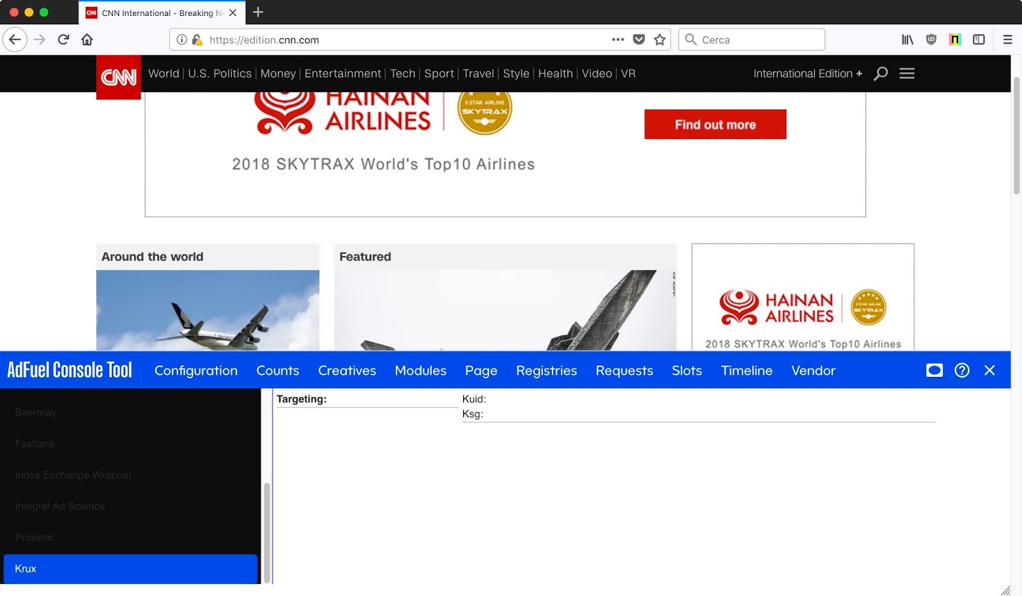Click the CNN logo
The image size is (1022, 596).
click(118, 77)
